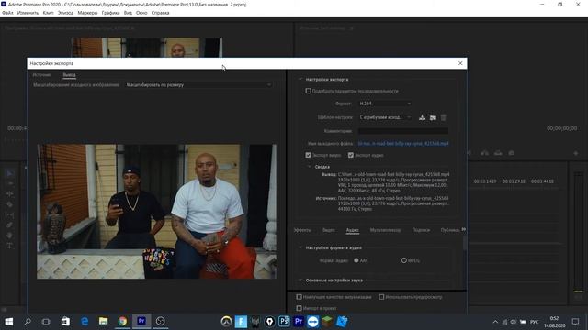Save the current export preset

[422, 117]
